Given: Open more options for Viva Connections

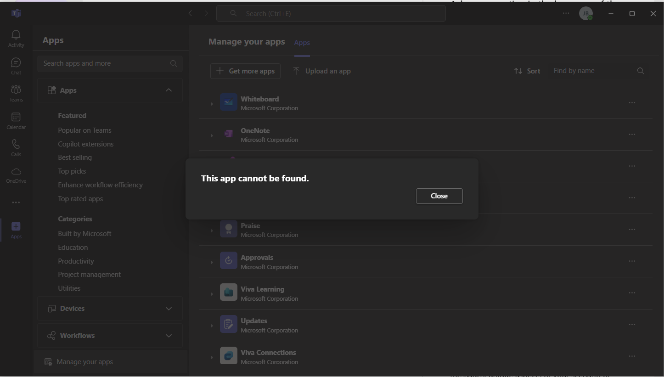Looking at the screenshot, I should pos(632,356).
